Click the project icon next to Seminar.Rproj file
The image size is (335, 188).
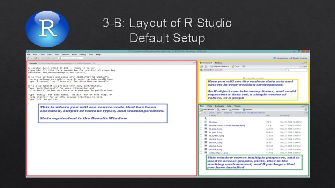[x=206, y=125]
